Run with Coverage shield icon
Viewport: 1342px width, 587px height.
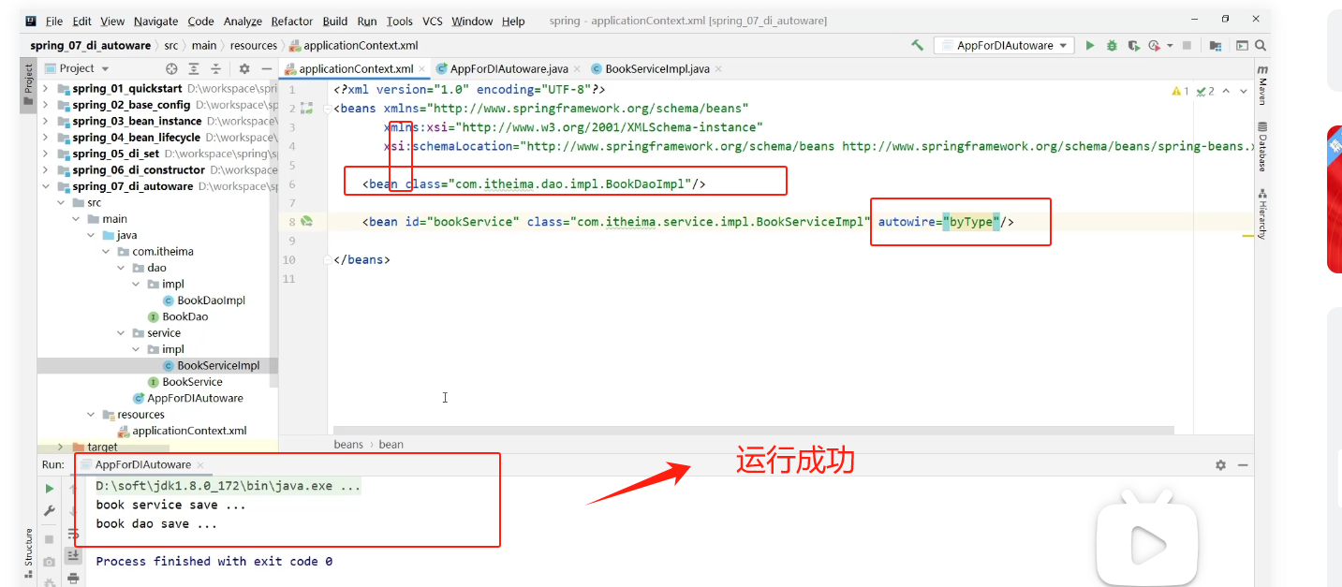(x=1133, y=45)
